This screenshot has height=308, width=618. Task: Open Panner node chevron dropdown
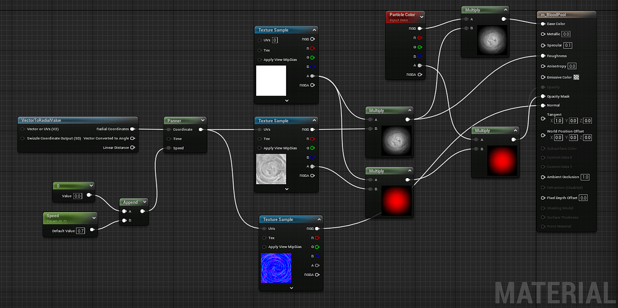click(202, 120)
